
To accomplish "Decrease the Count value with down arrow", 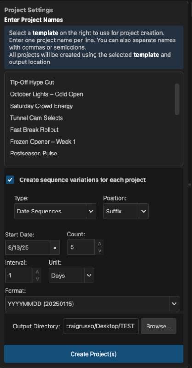I will click(x=99, y=251).
